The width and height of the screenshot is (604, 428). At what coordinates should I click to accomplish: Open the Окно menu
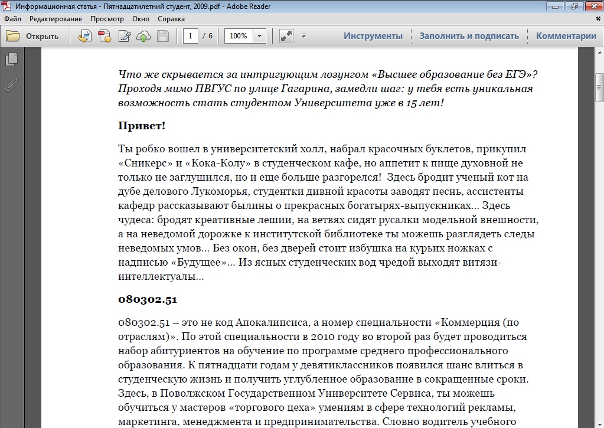click(141, 19)
